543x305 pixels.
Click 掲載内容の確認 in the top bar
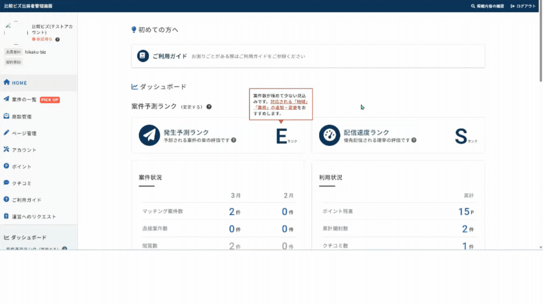[487, 6]
